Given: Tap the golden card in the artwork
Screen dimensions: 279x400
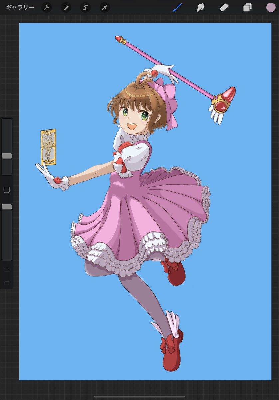Looking at the screenshot, I should (48, 147).
